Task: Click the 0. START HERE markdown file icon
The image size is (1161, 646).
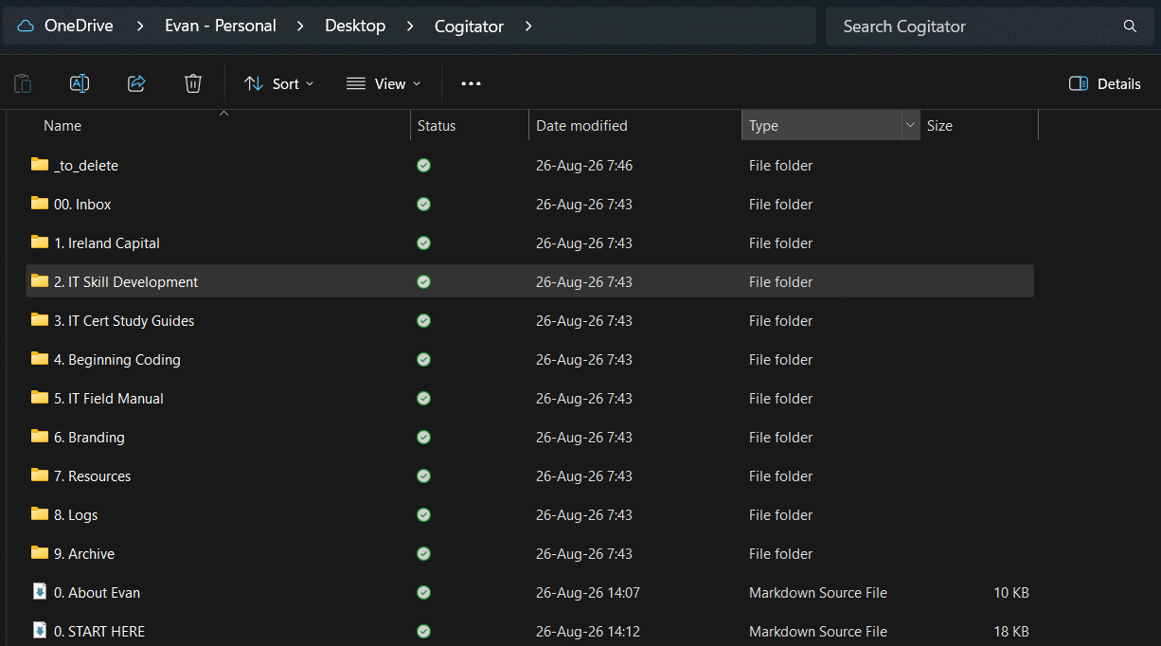Action: pos(40,631)
